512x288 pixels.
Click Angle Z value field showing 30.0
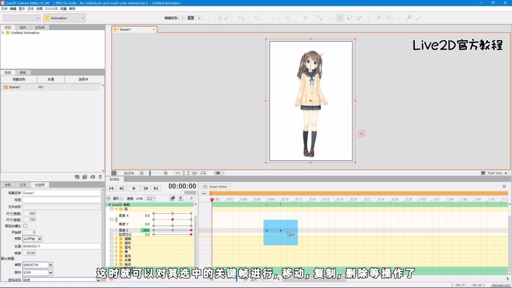[x=145, y=230]
